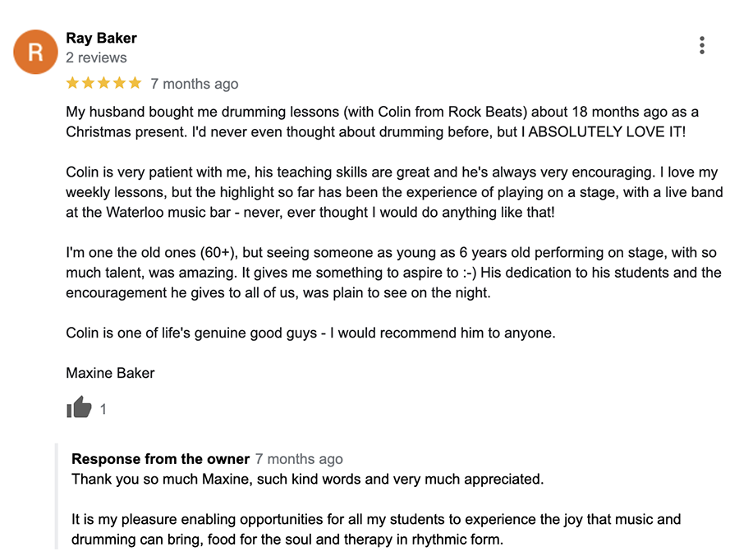The height and width of the screenshot is (556, 739).
Task: Click the 'Colin is one of life's genuine' sentence
Action: [310, 333]
